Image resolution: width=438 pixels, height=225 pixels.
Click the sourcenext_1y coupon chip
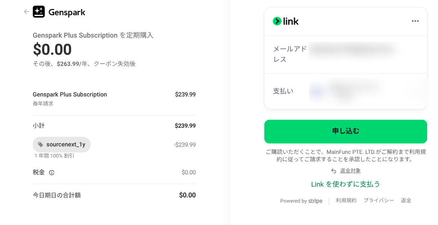pyautogui.click(x=62, y=145)
